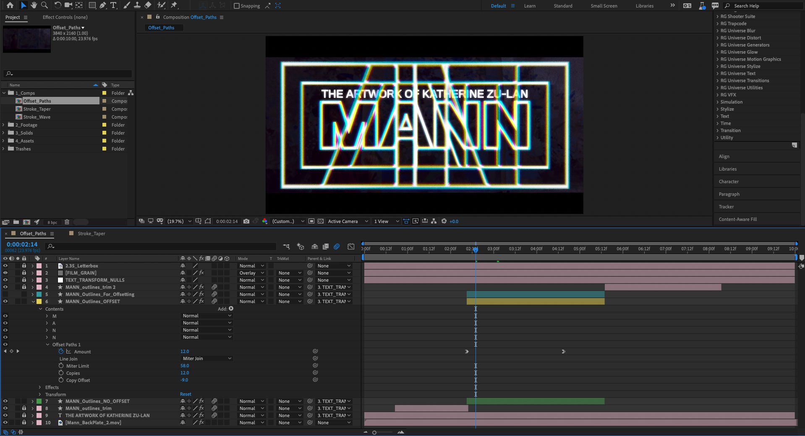
Task: Select the Roto Brush tool
Action: pyautogui.click(x=162, y=5)
